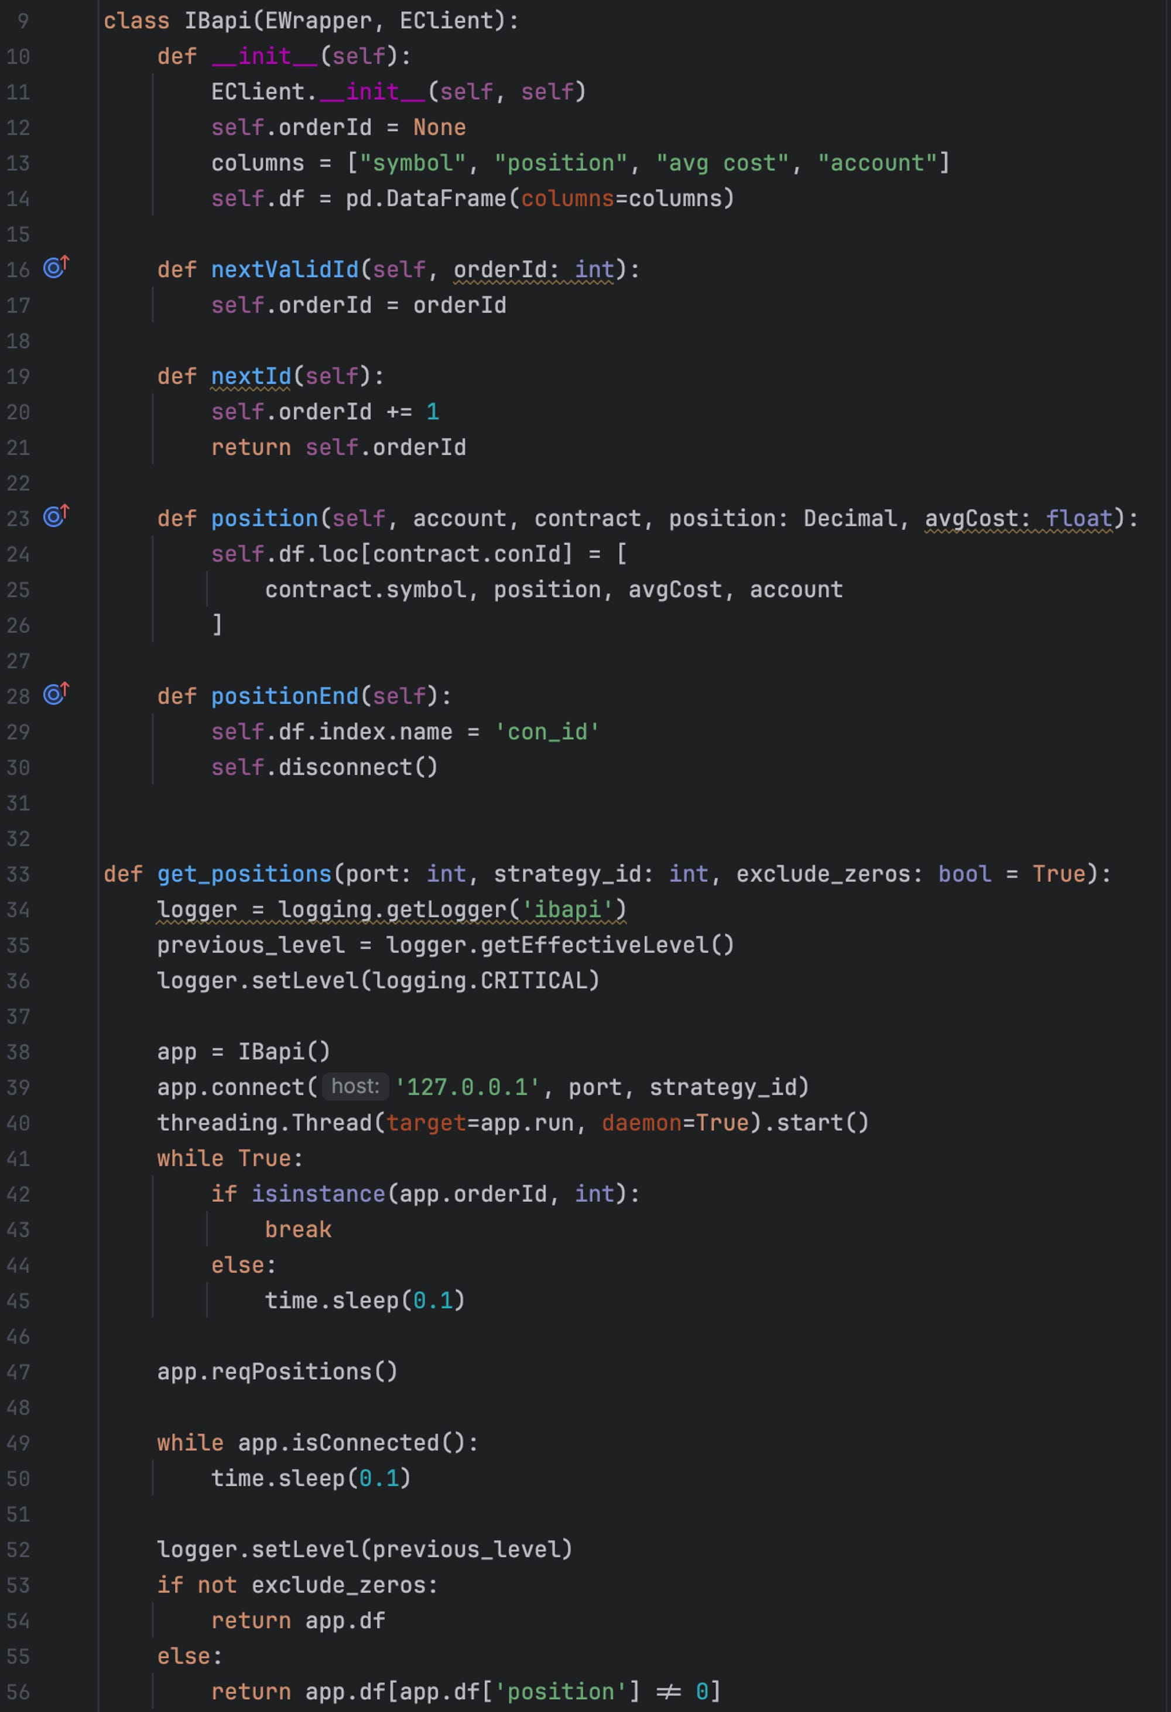This screenshot has width=1171, height=1712.
Task: Click line number 16 in the gutter
Action: pos(19,268)
